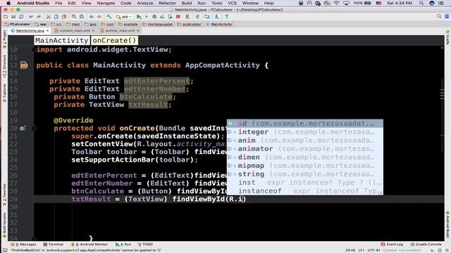451x253 pixels.
Task: Open the Apple menu
Action: click(x=8, y=3)
